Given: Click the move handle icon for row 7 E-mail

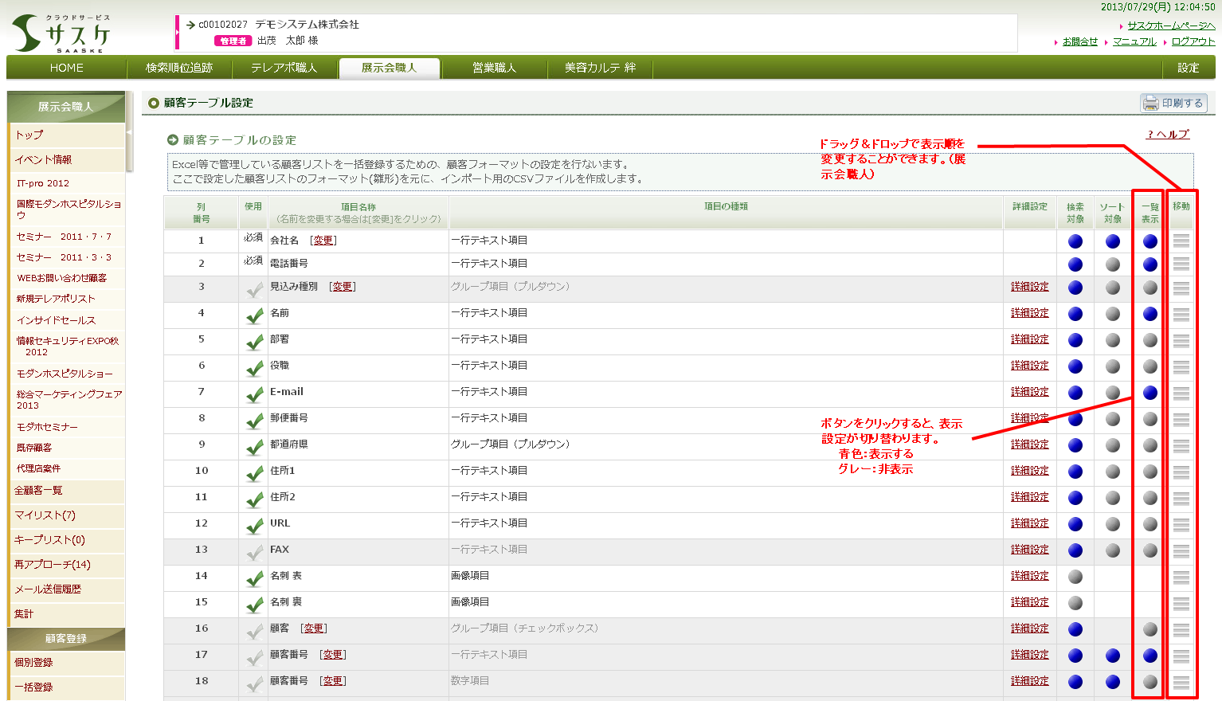Looking at the screenshot, I should [x=1181, y=393].
